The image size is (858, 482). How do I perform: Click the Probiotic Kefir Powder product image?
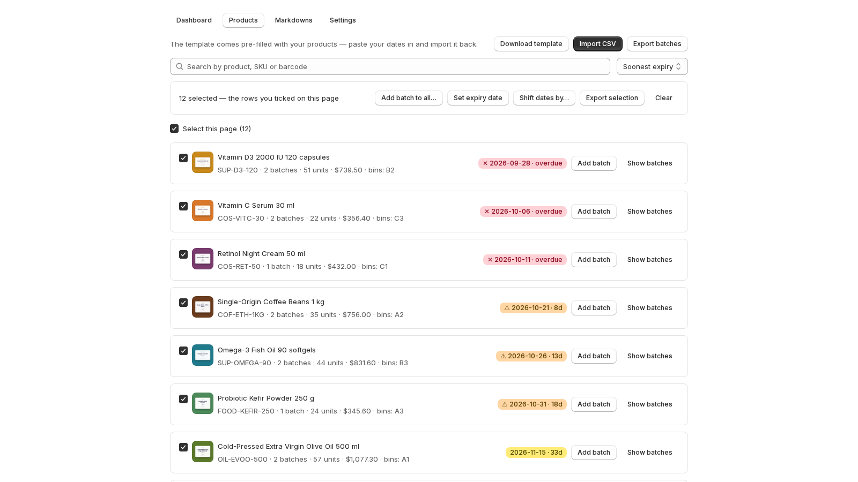pyautogui.click(x=203, y=403)
